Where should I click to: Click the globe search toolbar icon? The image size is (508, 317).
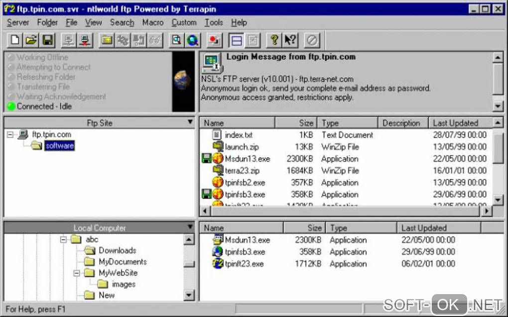(x=193, y=40)
